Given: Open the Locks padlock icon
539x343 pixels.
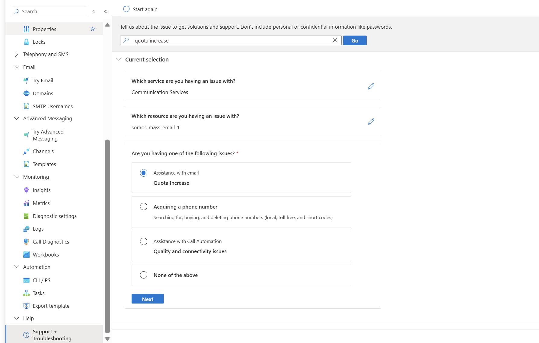Looking at the screenshot, I should (27, 42).
